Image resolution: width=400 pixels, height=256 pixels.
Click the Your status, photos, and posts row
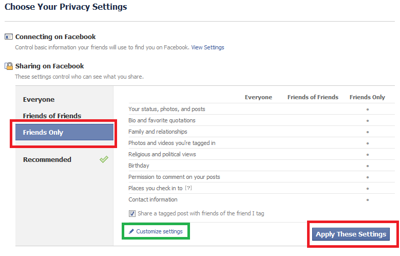261,109
